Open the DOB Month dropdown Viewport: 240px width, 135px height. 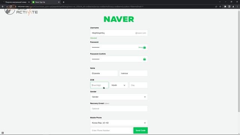(118, 85)
